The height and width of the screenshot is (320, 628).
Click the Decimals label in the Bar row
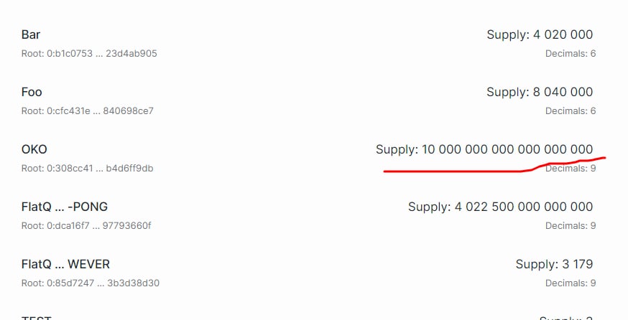[571, 53]
